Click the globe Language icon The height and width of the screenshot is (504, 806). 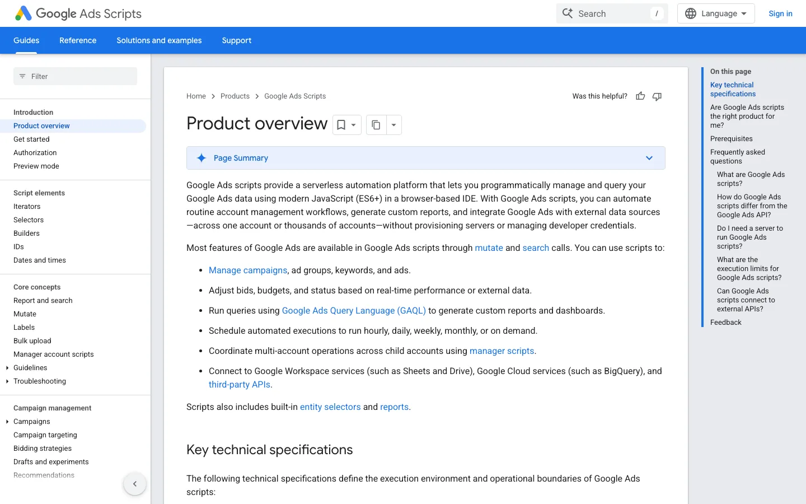click(691, 13)
